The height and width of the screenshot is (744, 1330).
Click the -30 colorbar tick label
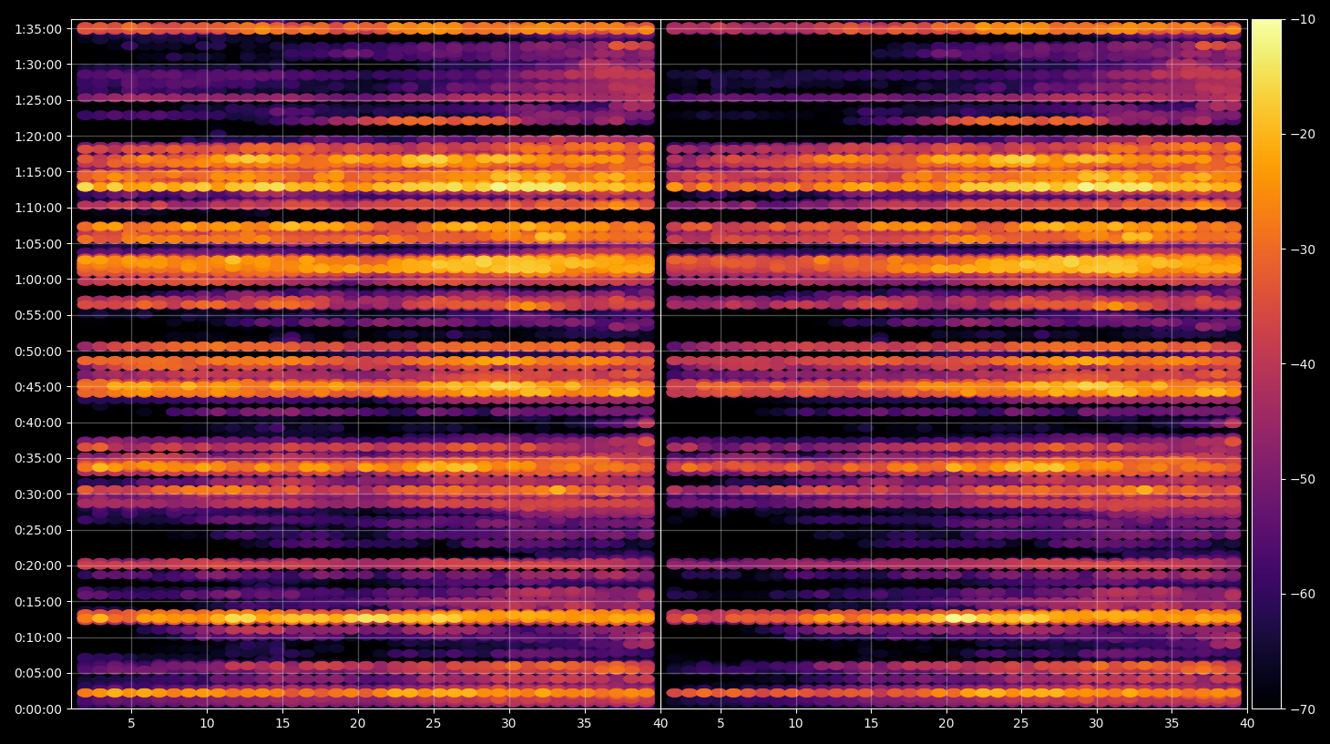coord(1304,250)
